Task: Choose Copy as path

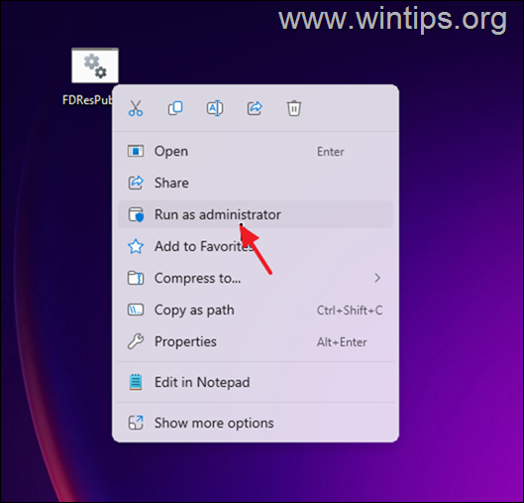Action: pos(256,310)
